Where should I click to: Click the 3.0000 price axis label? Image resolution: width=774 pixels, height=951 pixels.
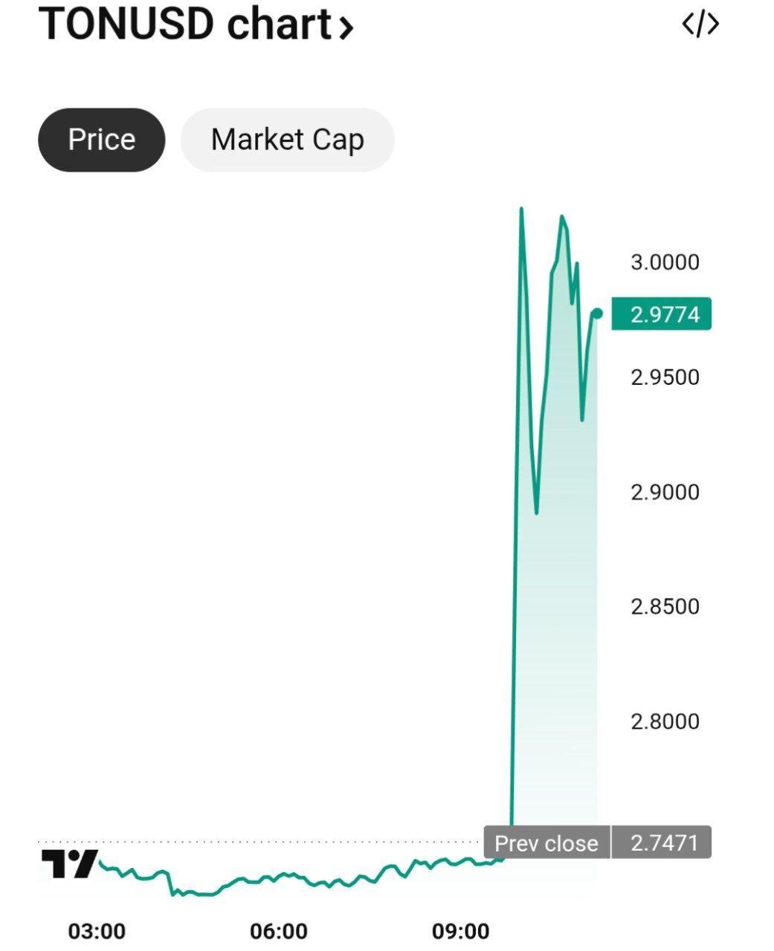pyautogui.click(x=665, y=262)
